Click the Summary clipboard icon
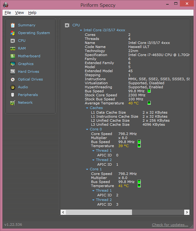 point(13,25)
